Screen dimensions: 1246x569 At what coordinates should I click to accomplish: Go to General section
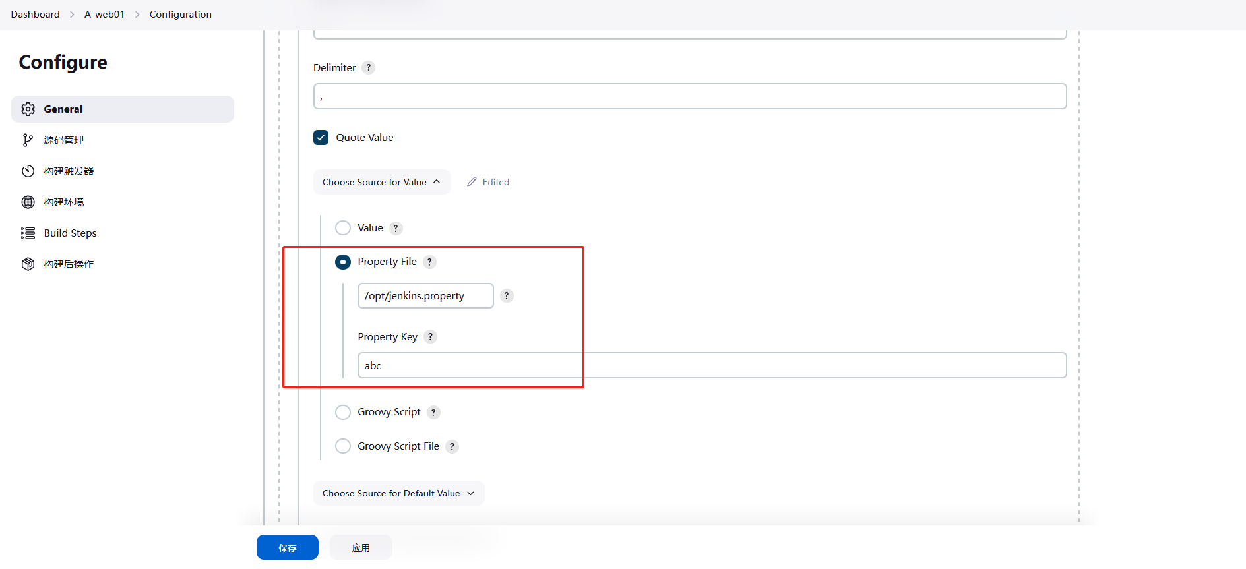[x=123, y=109]
